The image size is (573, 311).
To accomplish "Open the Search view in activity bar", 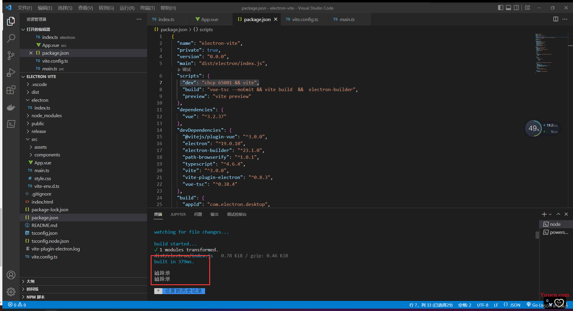I will click(11, 38).
